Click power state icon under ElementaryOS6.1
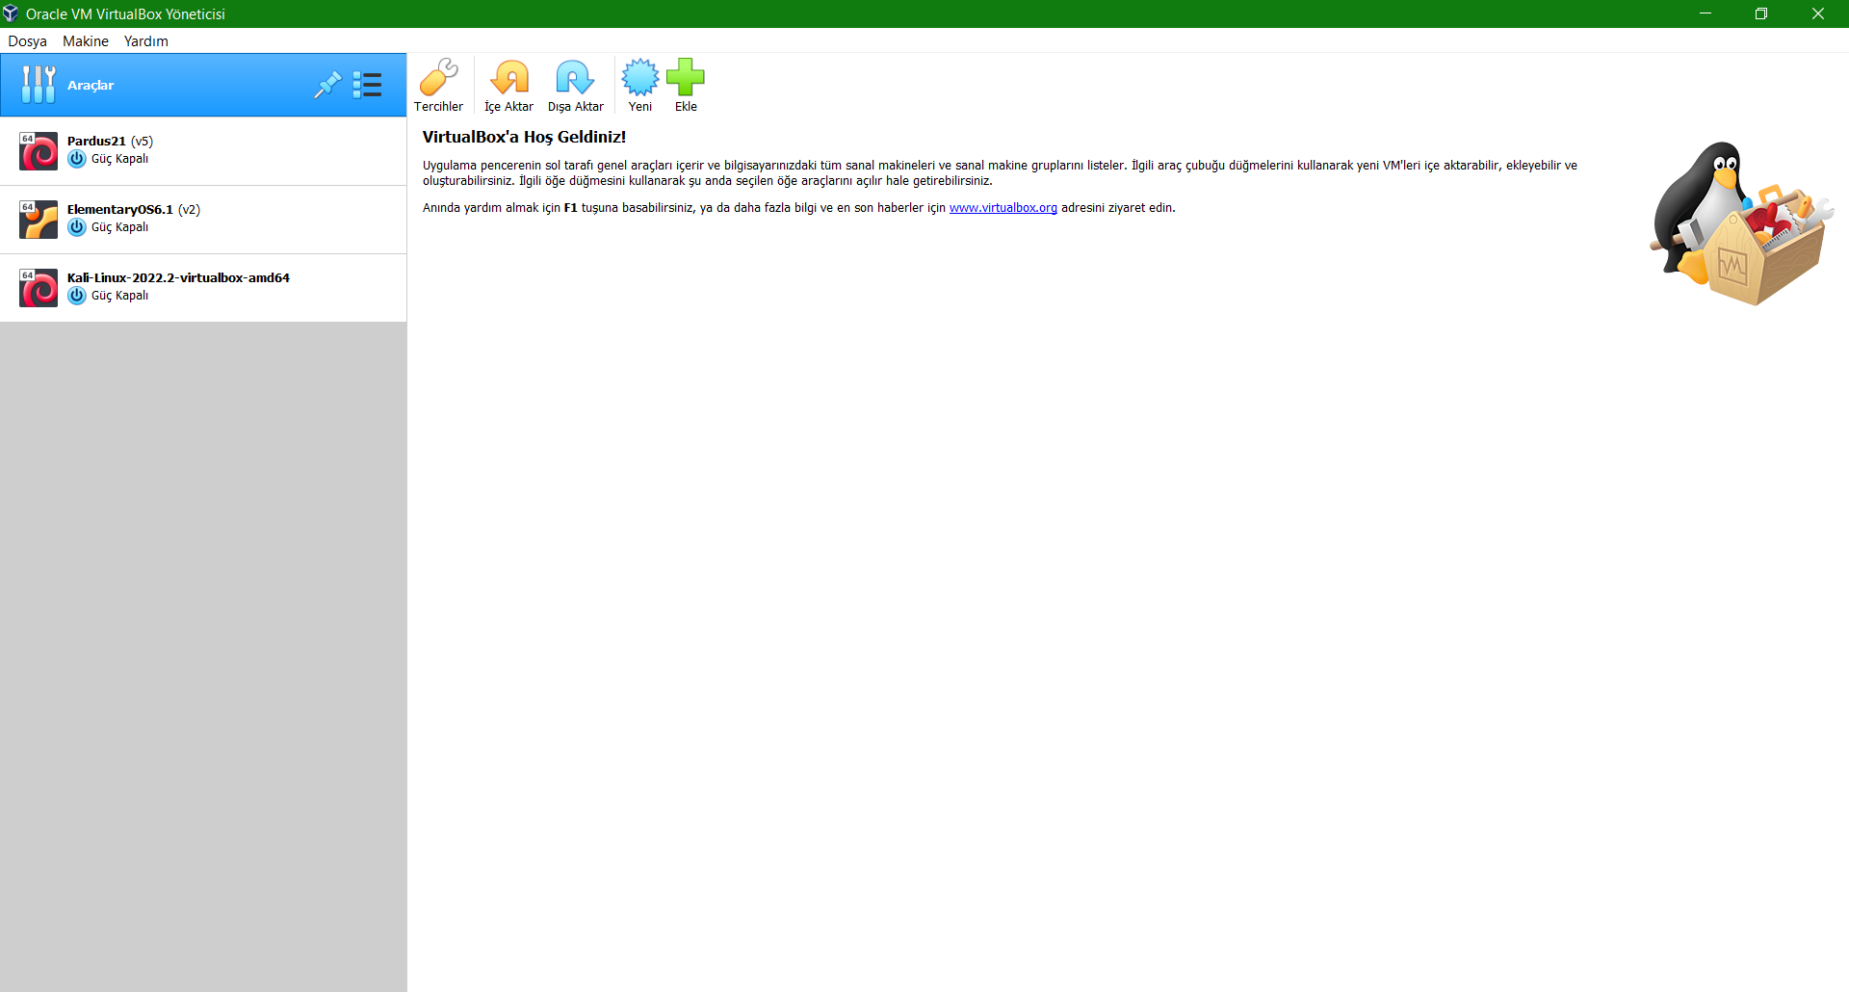 pos(77,227)
